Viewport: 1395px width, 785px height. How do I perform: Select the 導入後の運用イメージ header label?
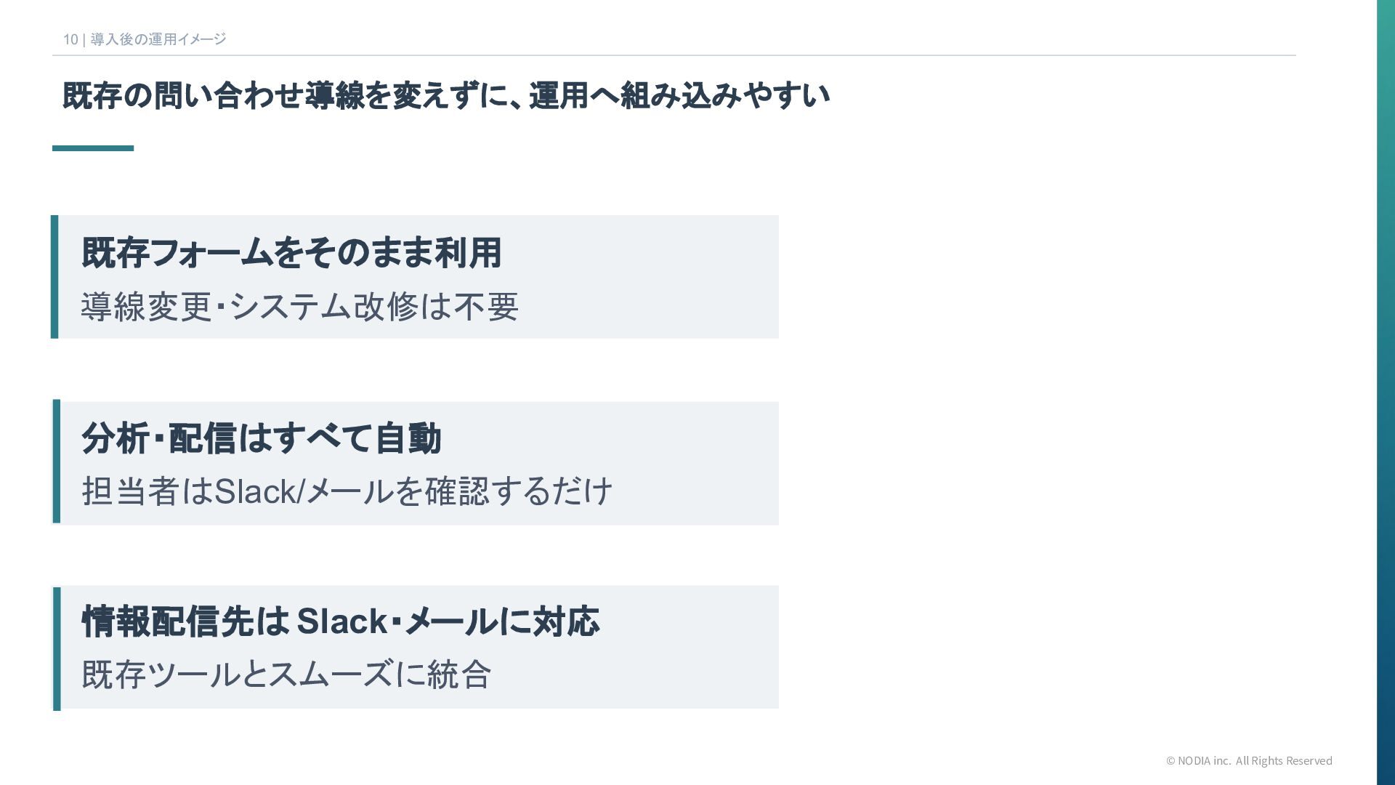pos(158,39)
